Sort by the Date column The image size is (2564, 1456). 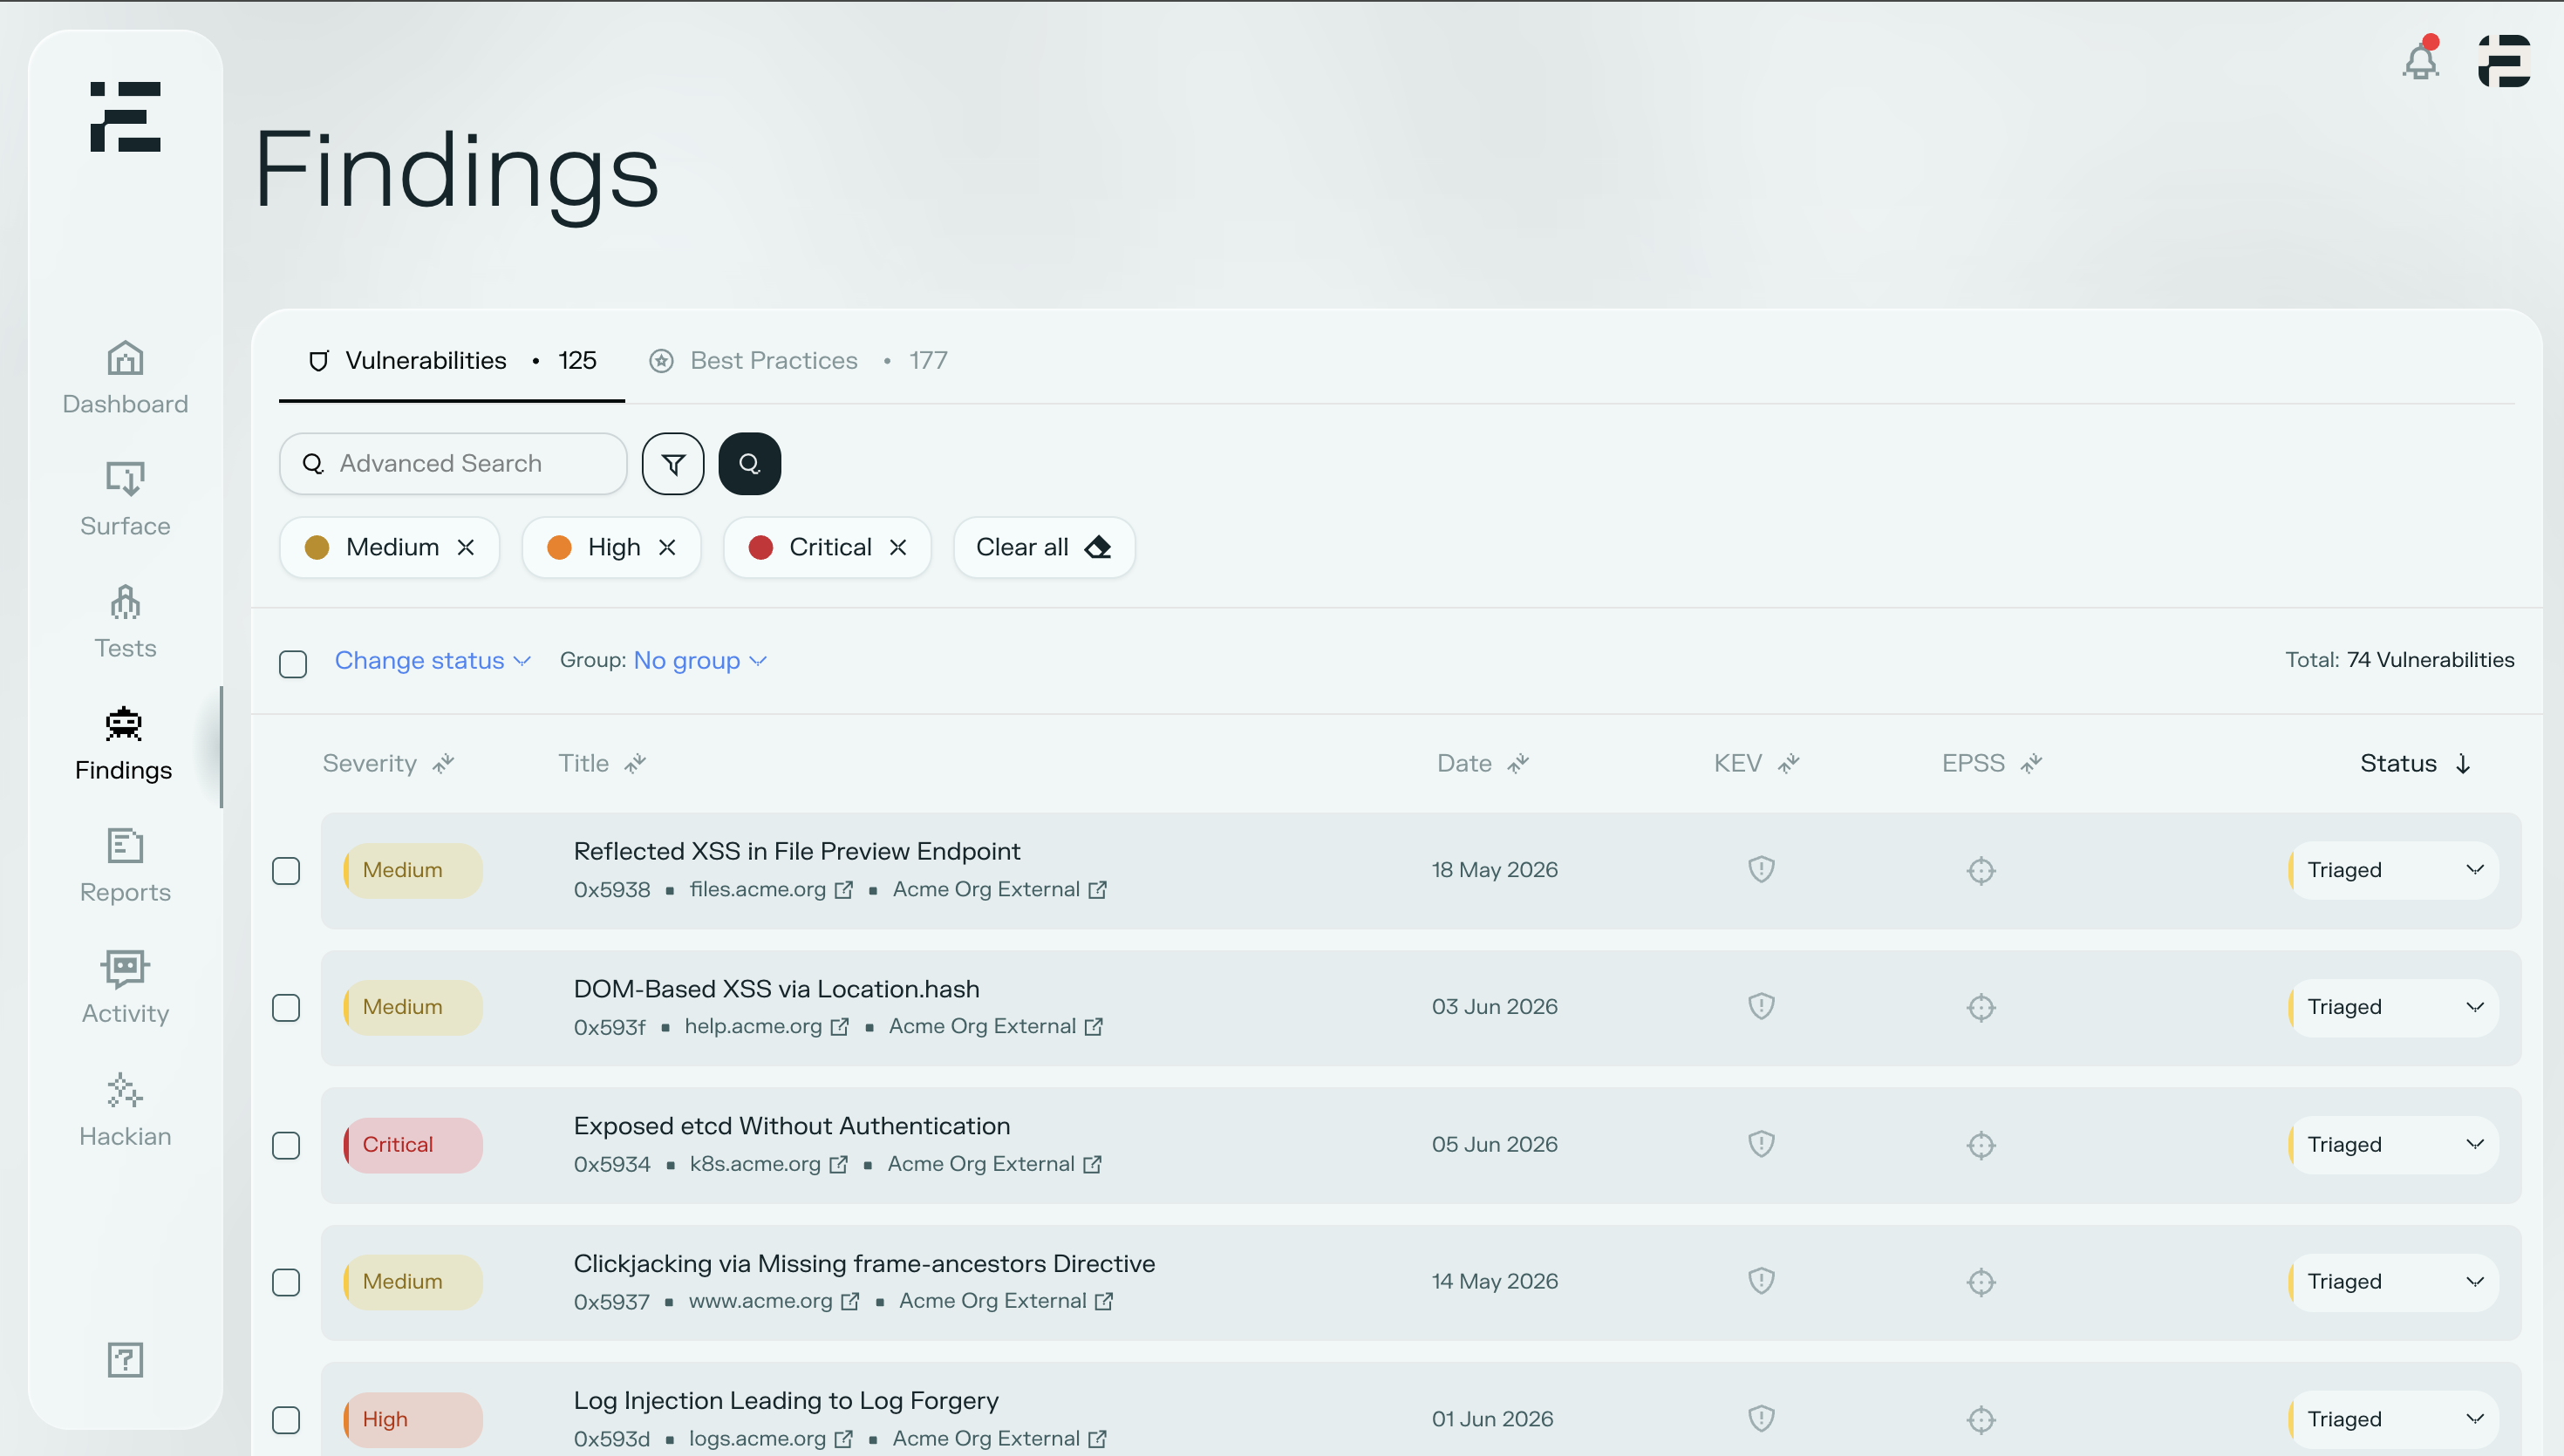click(1483, 763)
